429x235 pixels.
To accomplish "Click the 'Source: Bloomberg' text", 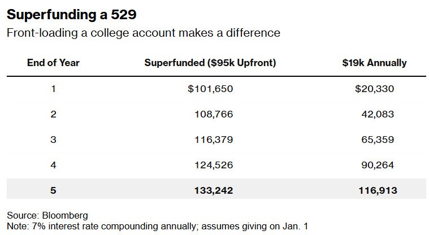I will [x=47, y=215].
